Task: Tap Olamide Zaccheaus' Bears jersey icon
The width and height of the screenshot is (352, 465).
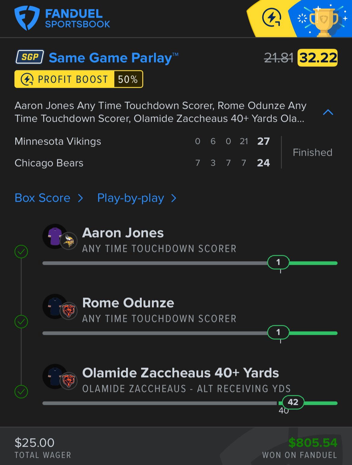Action: point(55,376)
